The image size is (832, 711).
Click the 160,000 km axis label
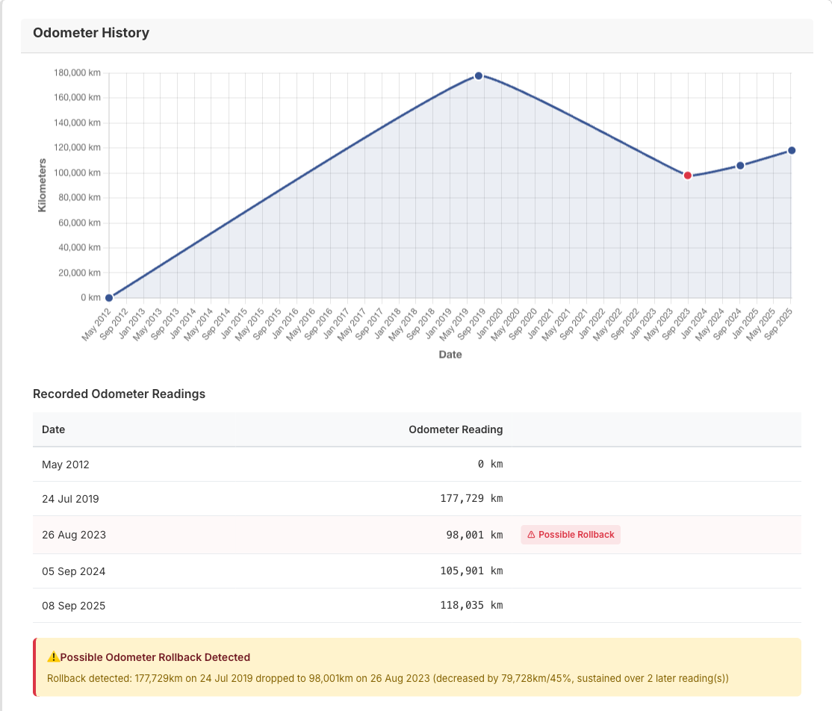[78, 98]
